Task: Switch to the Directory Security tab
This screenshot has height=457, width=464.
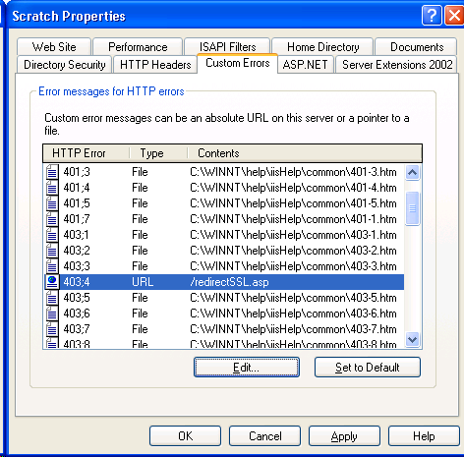Action: click(65, 65)
